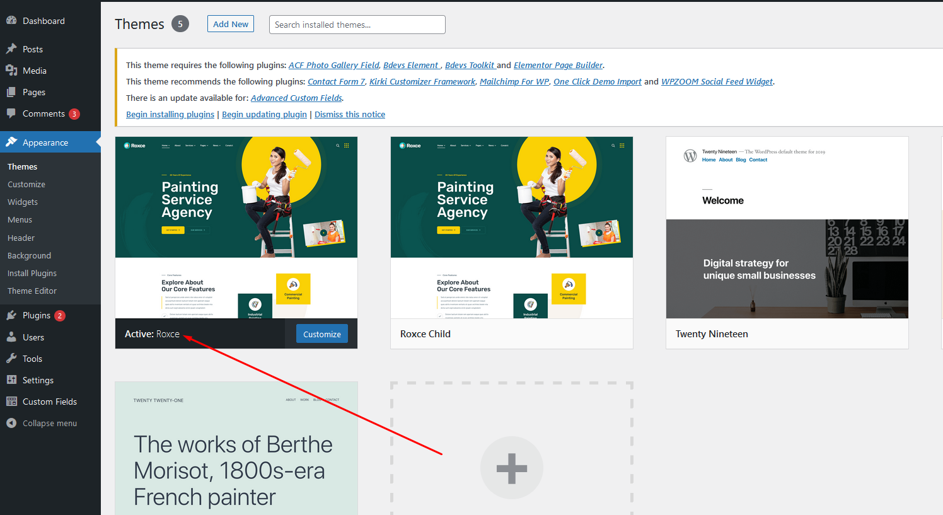The width and height of the screenshot is (943, 515).
Task: Click the Twenty Nineteen theme name
Action: (712, 334)
